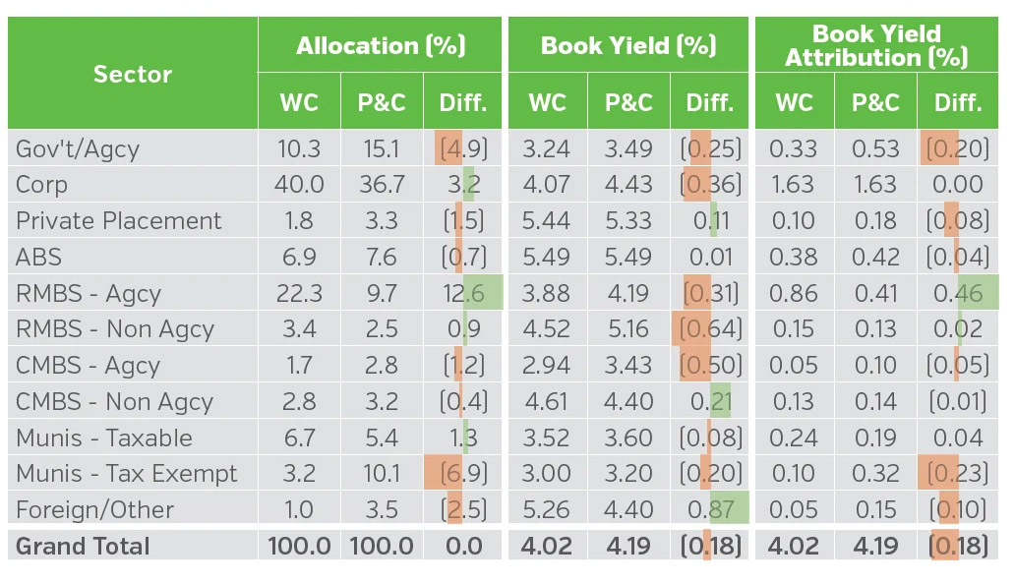Click the CMBS - Non Agcy sector label
The width and height of the screenshot is (1015, 584).
pos(114,402)
